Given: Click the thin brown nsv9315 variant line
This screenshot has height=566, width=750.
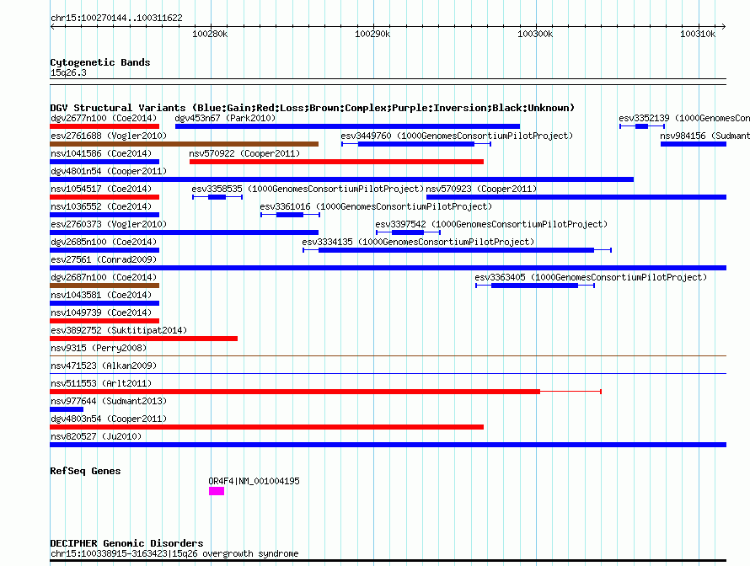Looking at the screenshot, I should (x=388, y=355).
